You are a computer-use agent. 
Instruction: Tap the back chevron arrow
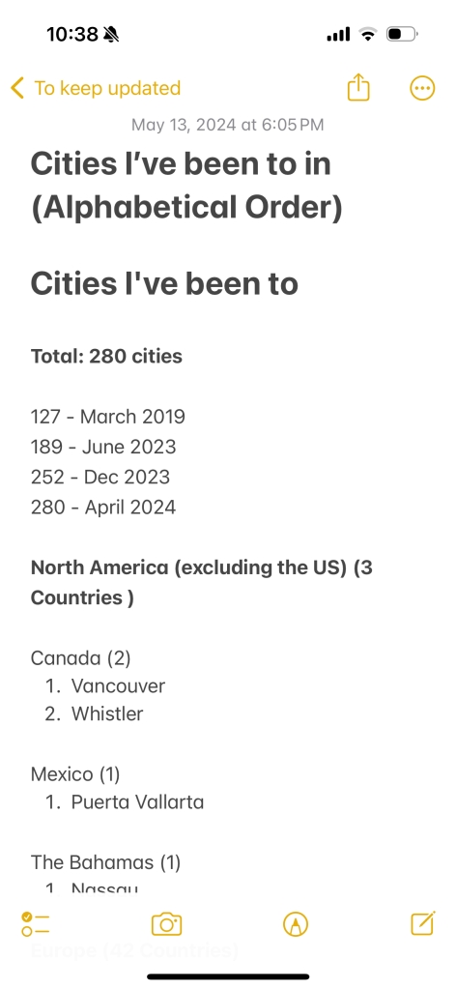click(x=17, y=88)
